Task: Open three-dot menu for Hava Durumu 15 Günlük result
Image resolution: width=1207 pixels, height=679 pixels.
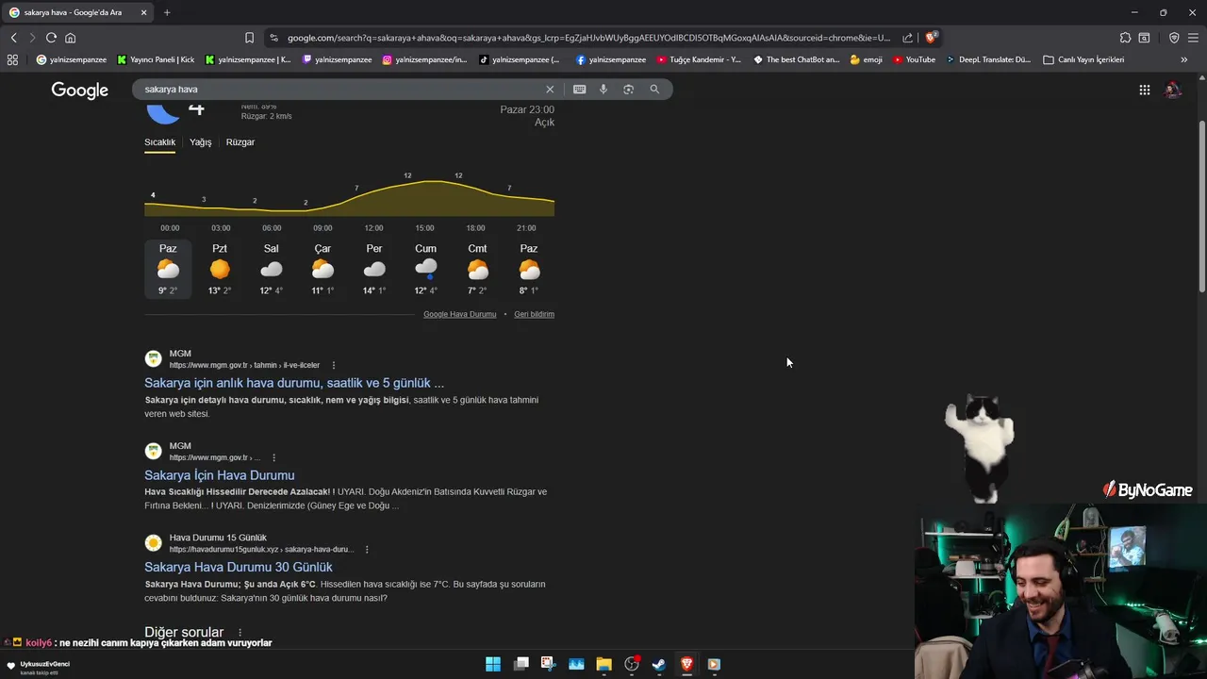Action: tap(367, 550)
